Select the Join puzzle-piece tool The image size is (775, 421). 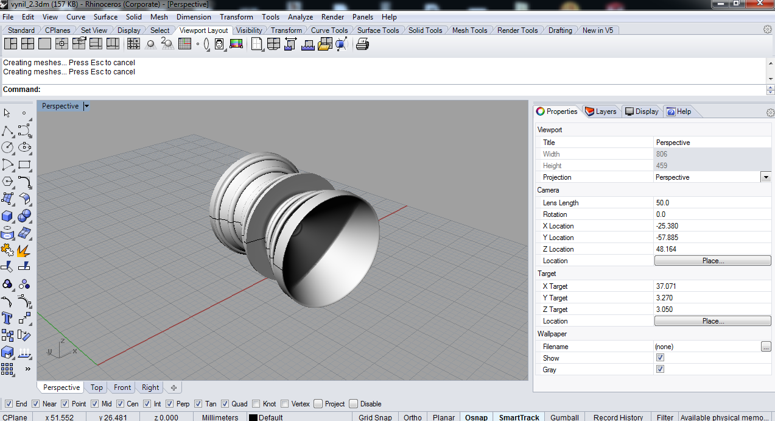(x=7, y=250)
